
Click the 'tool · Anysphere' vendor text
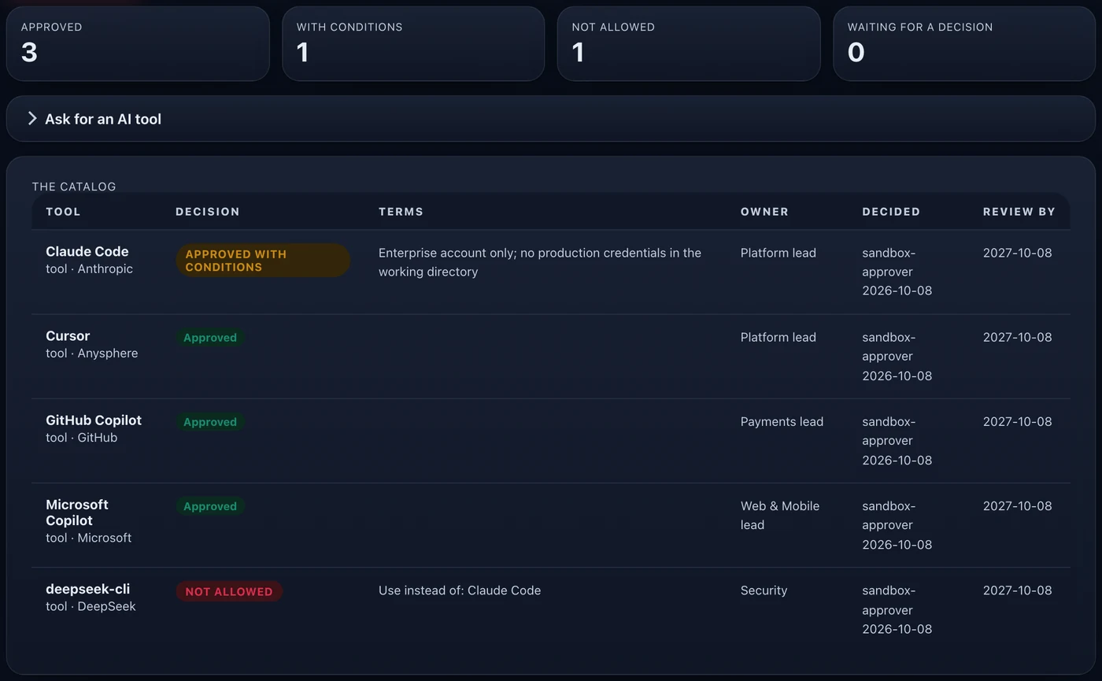(x=91, y=353)
